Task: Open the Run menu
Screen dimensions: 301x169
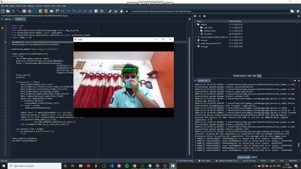Action: (x=25, y=6)
